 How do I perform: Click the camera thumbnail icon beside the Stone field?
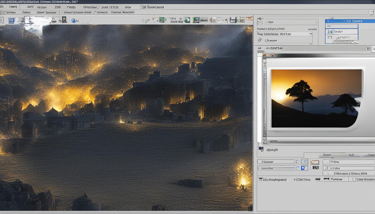coord(315,162)
